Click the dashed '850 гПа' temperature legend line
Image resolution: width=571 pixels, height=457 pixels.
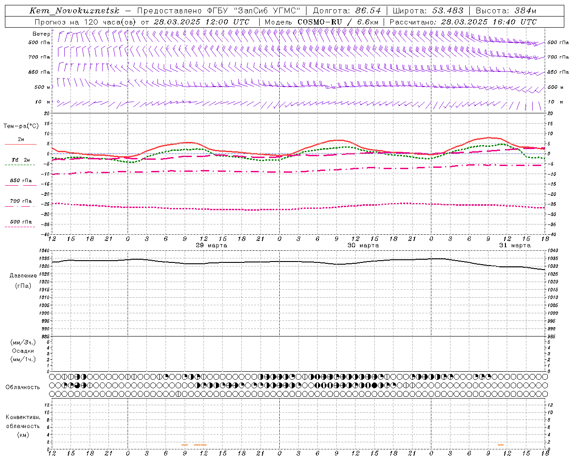click(21, 185)
